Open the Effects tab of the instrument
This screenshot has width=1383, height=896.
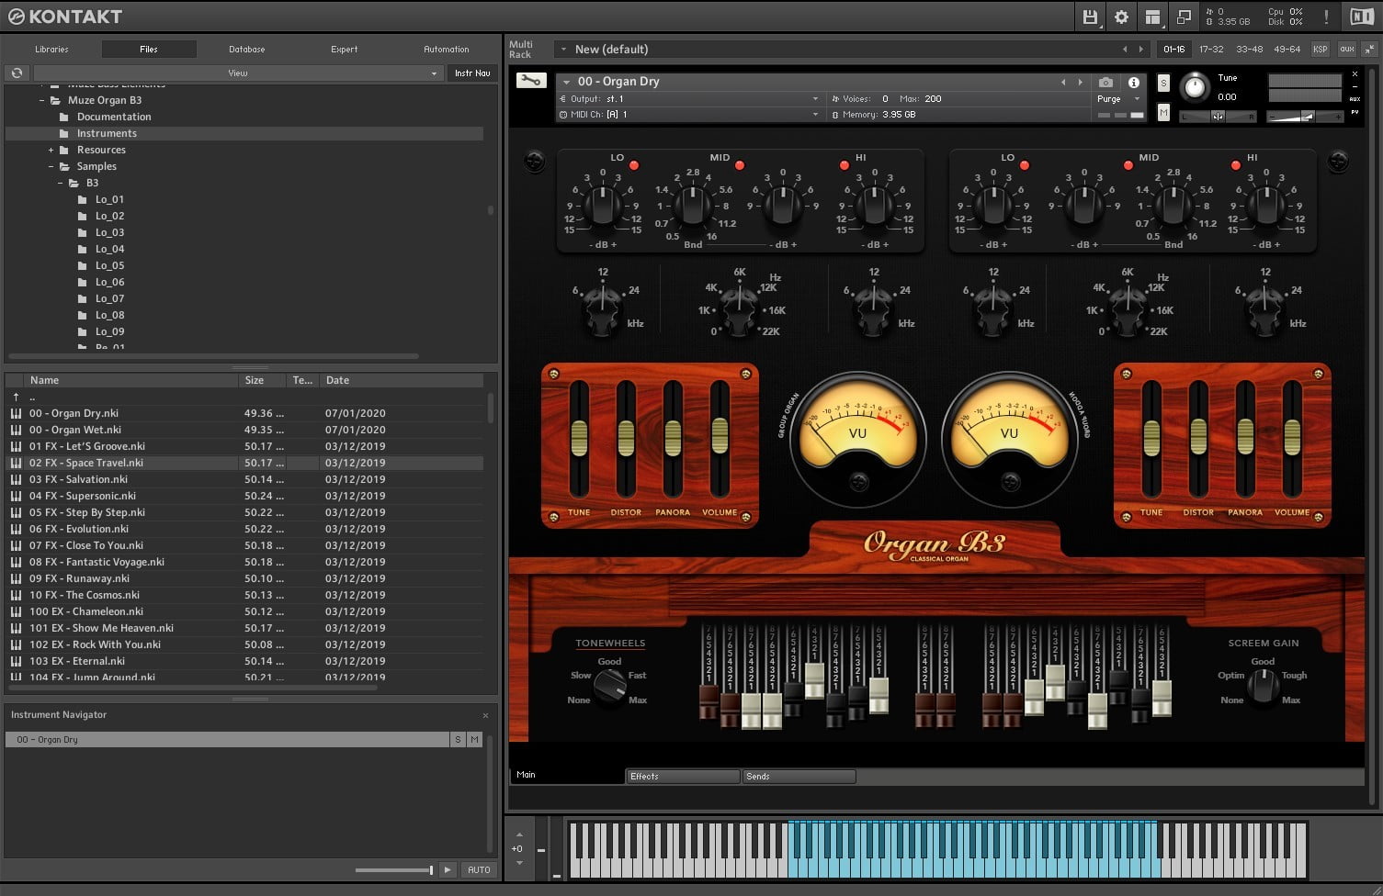683,777
